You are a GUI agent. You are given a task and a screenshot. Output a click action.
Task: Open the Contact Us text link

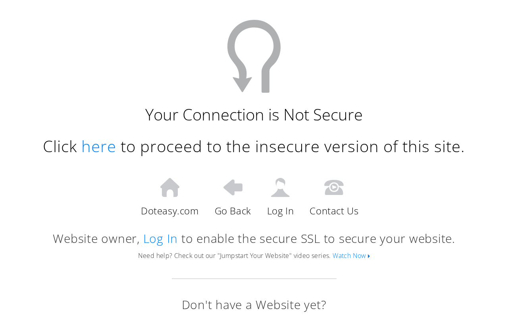[334, 211]
